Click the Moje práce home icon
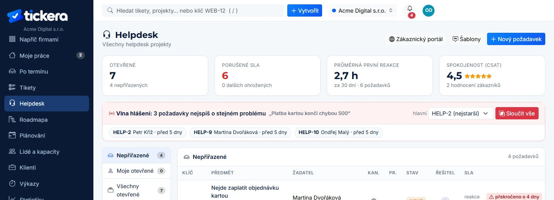The image size is (554, 200). click(12, 55)
